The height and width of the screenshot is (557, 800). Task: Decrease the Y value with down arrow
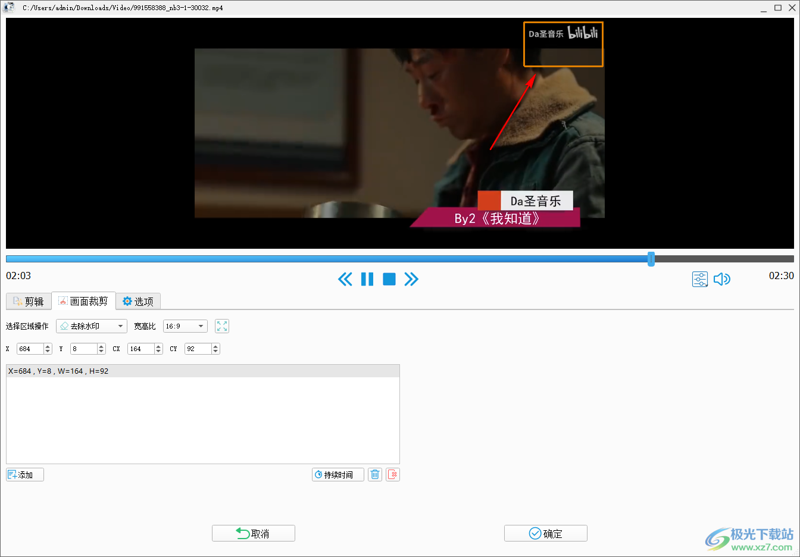pos(101,352)
